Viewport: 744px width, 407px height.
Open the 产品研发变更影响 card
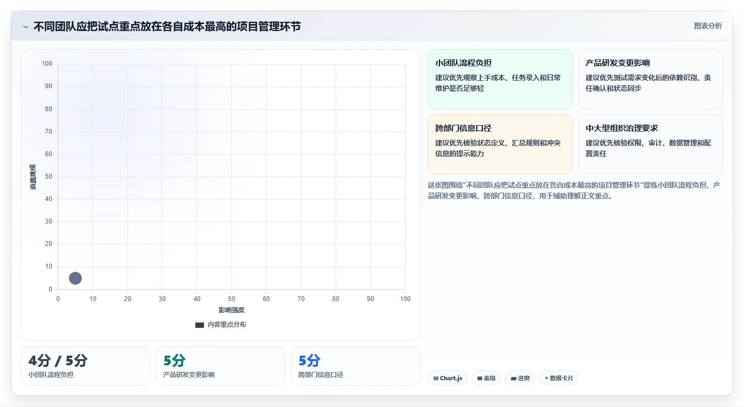(650, 79)
